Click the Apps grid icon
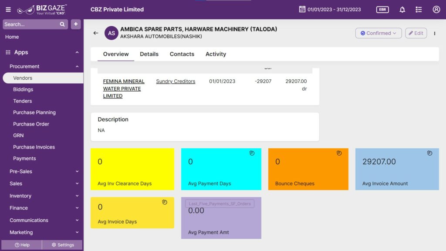The height and width of the screenshot is (251, 446). (8, 52)
